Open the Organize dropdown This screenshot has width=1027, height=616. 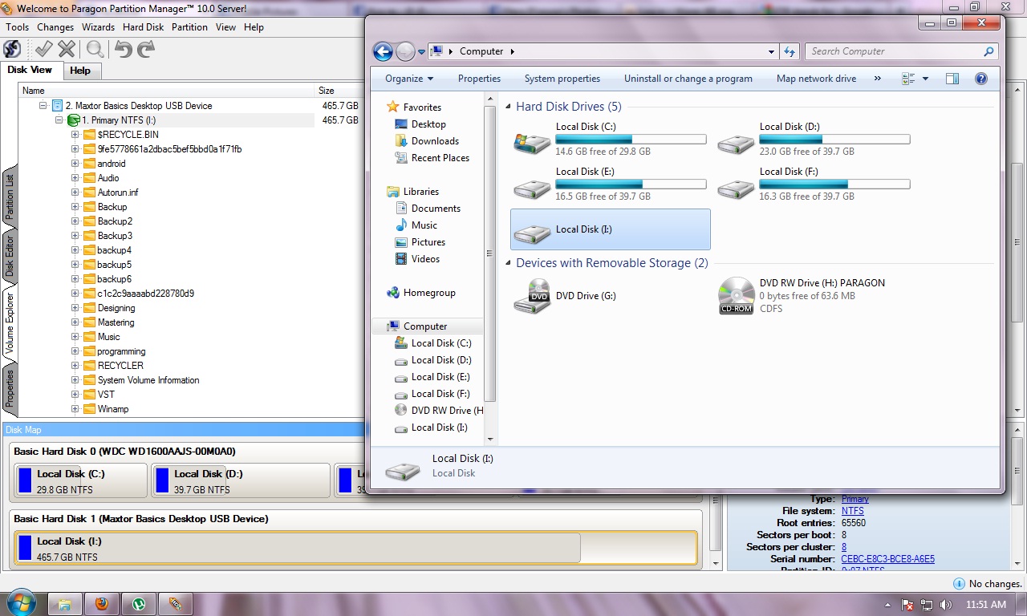[x=408, y=79]
